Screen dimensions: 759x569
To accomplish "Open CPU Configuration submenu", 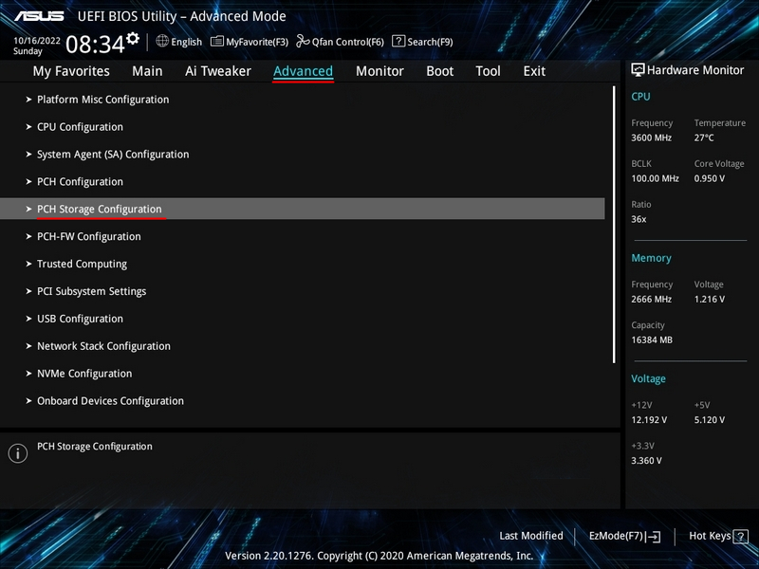I will (80, 127).
